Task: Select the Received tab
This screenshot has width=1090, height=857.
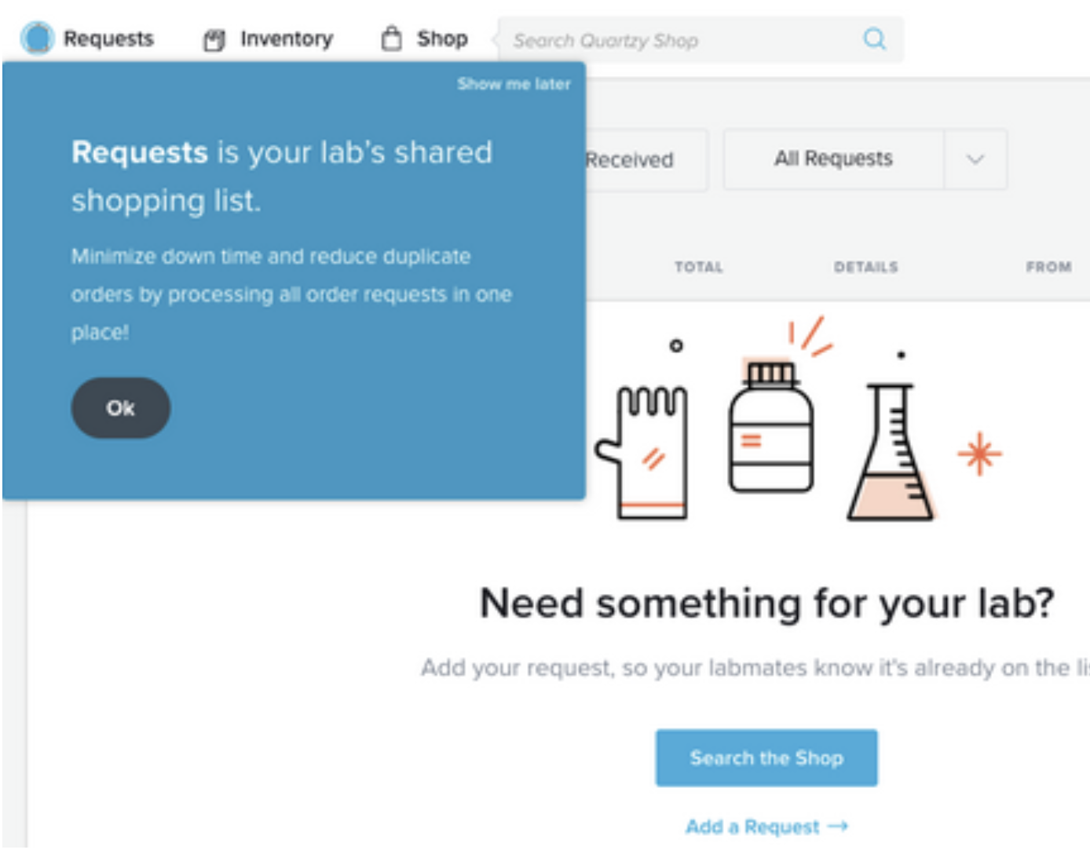Action: click(630, 160)
